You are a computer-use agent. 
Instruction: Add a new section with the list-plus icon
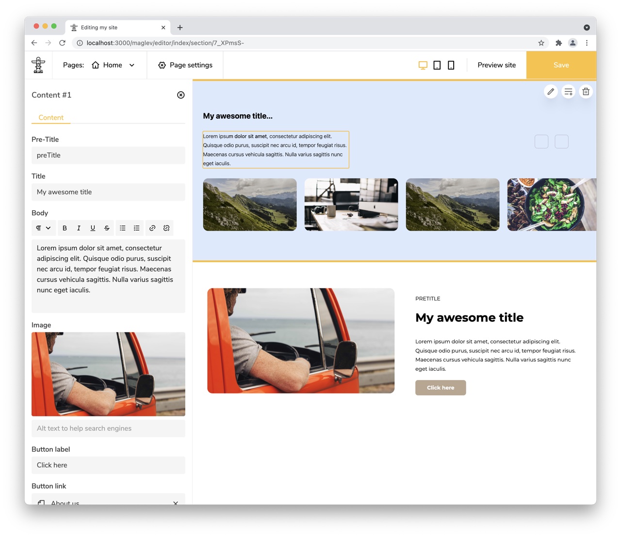[568, 91]
